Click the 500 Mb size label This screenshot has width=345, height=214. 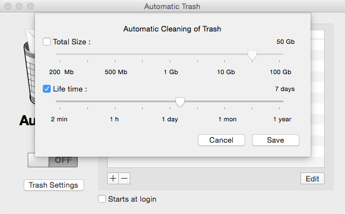tap(116, 72)
